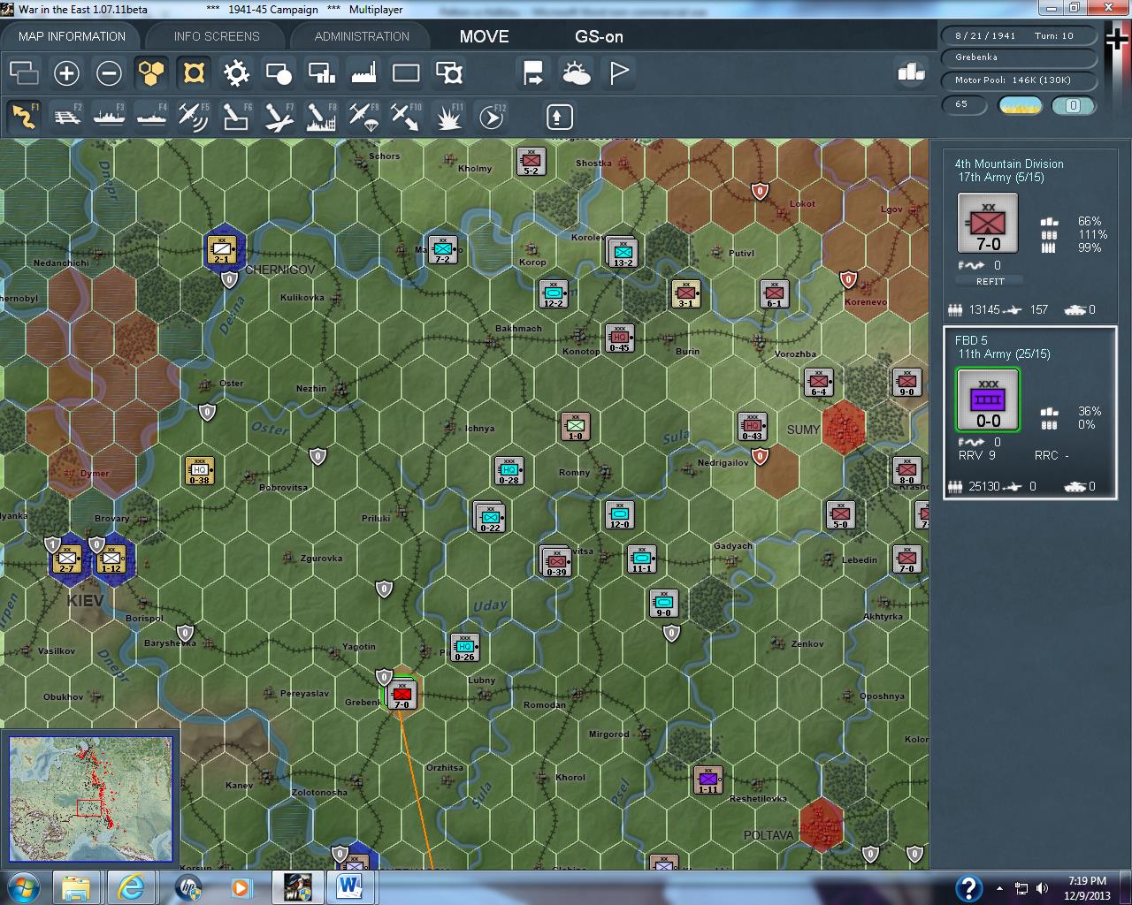Switch to the MAP INFORMATION tab
Screen dimensions: 1132x905
[72, 36]
